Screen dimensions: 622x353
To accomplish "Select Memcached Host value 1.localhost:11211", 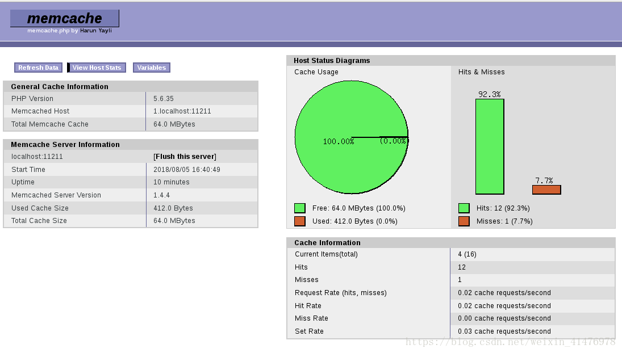I will (182, 111).
